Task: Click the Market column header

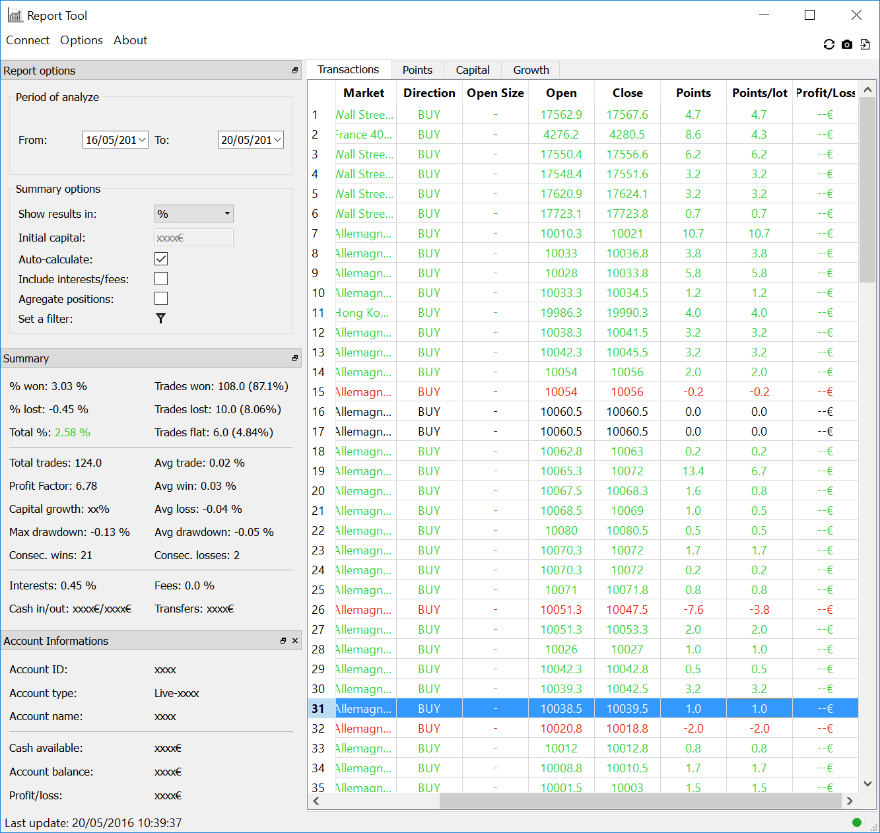Action: [363, 93]
